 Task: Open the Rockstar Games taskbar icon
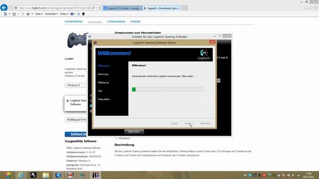coord(33,175)
